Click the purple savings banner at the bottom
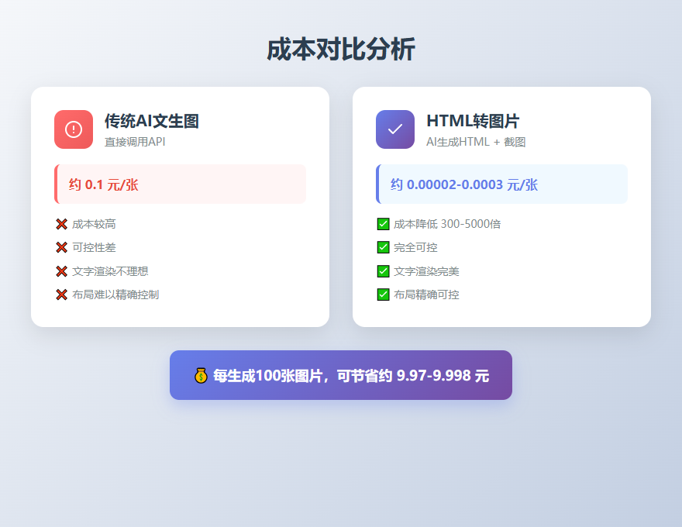The image size is (682, 527). click(341, 375)
